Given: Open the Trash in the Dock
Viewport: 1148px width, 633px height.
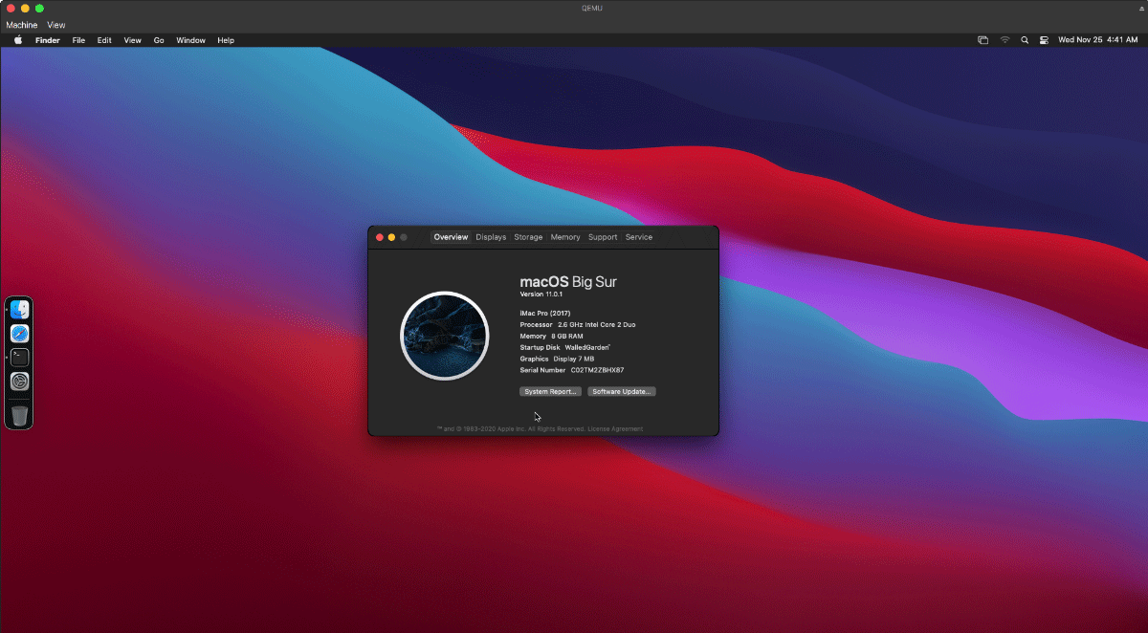Looking at the screenshot, I should tap(19, 415).
